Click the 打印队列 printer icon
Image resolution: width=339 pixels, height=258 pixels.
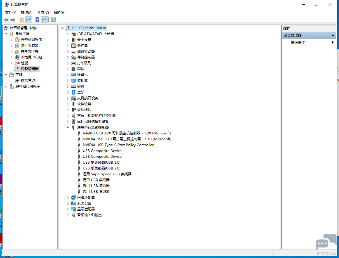73,63
